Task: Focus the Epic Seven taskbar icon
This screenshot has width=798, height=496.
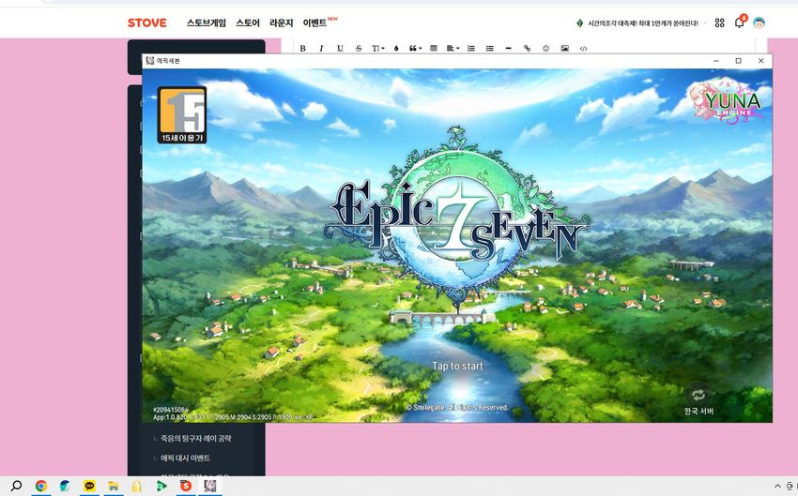Action: pos(209,486)
